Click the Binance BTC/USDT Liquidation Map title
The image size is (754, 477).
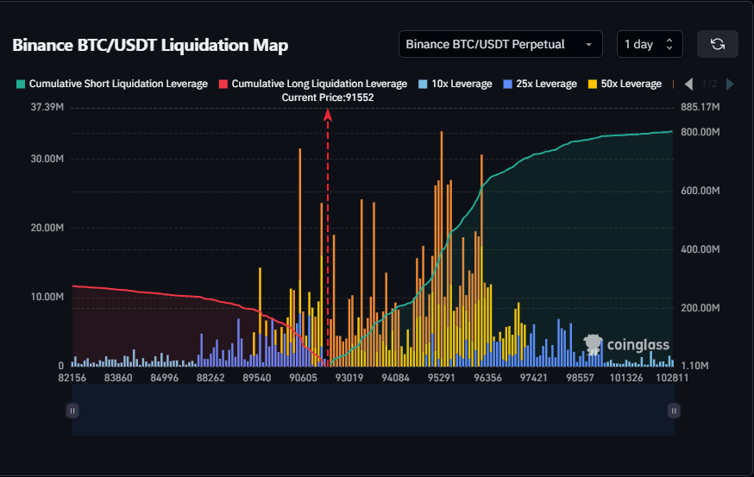[x=150, y=45]
